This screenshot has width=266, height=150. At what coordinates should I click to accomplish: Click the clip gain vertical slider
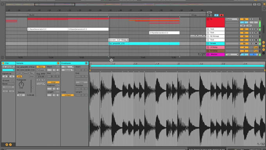[x=31, y=86]
